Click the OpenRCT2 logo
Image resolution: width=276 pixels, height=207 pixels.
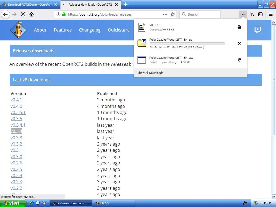tap(18, 30)
